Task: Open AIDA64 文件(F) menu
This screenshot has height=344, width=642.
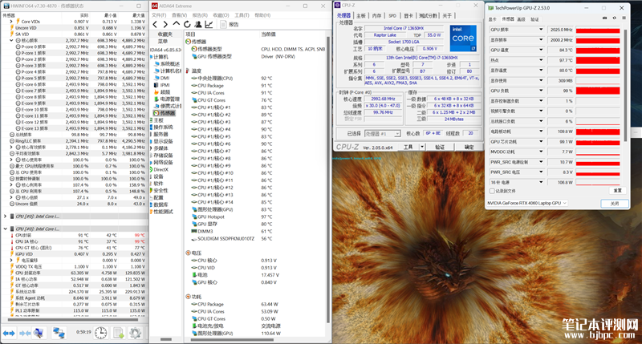Action: pyautogui.click(x=159, y=15)
